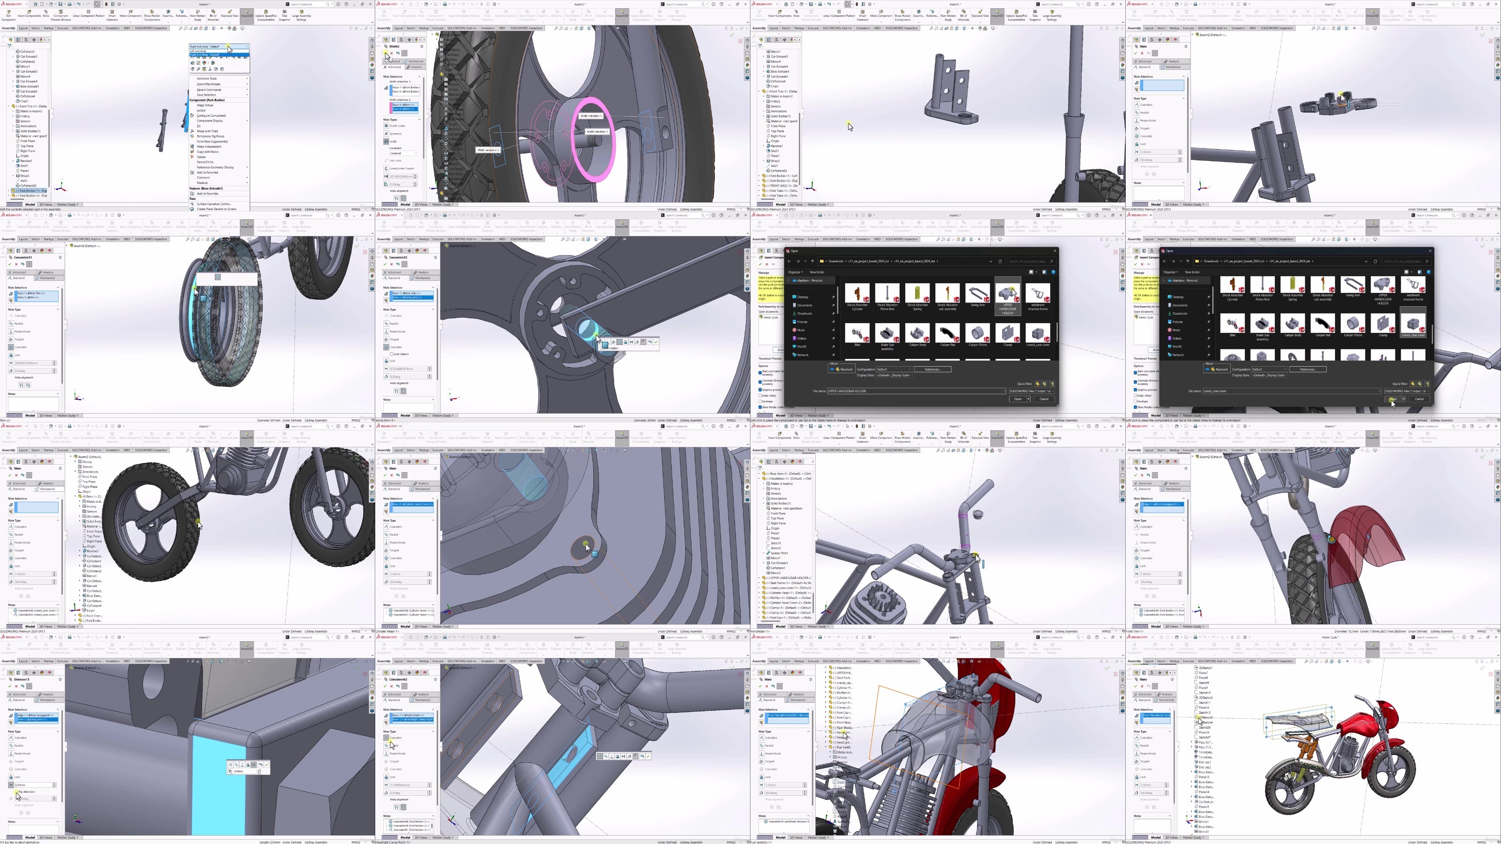Screen dimensions: 1501x844
Task: Choose Isolate from fork context menu
Action: point(202,111)
